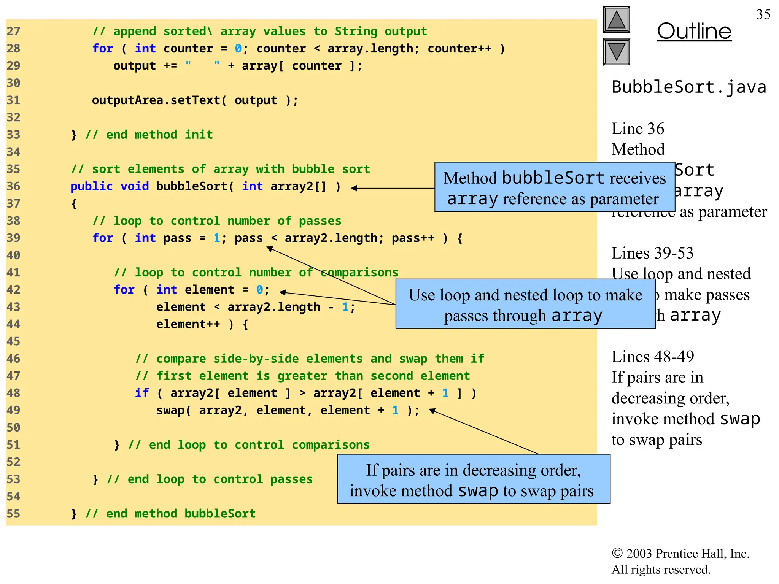
Task: Click 'All rights reserved.' text
Action: (661, 570)
